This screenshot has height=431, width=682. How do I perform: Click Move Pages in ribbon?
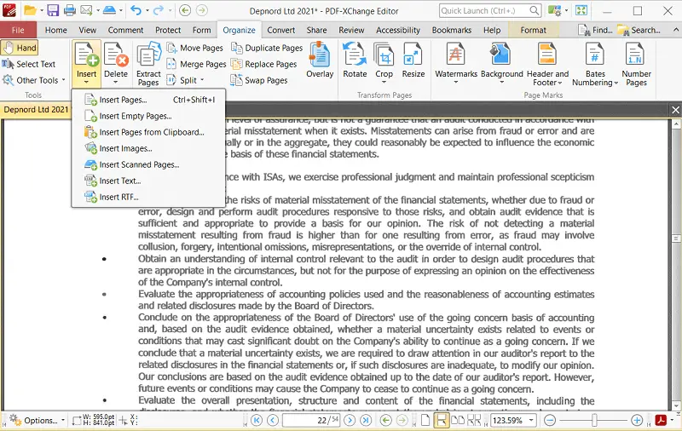tap(195, 48)
